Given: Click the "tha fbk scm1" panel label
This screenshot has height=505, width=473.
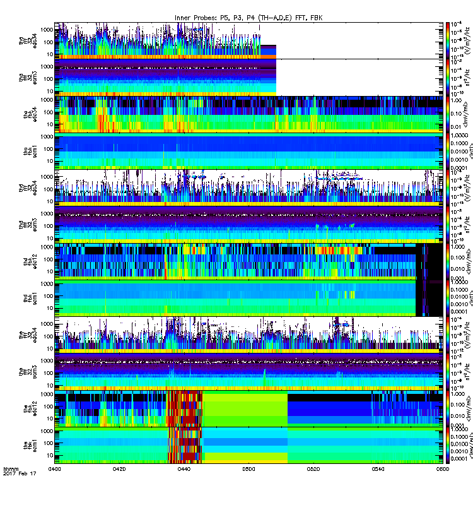Looking at the screenshot, I should (x=30, y=151).
